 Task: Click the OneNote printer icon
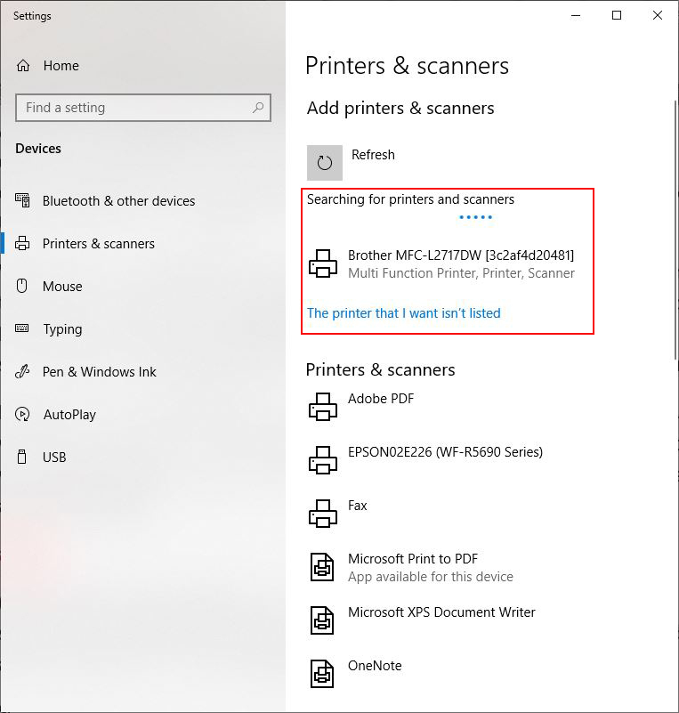tap(322, 674)
